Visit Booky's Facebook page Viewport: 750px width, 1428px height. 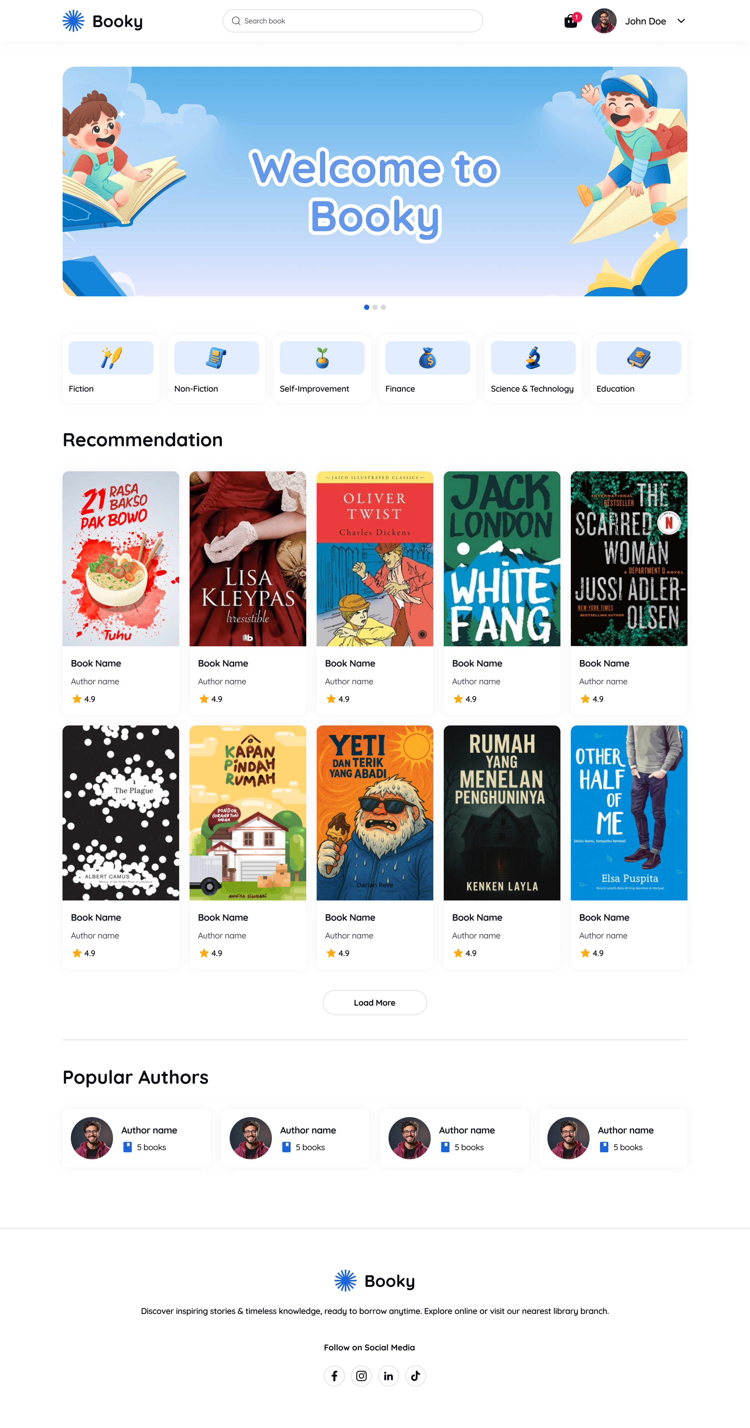coord(334,1376)
